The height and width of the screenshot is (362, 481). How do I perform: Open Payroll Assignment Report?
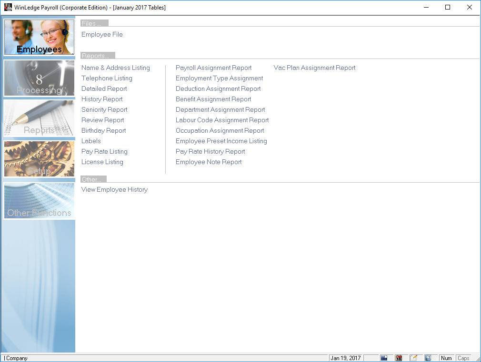(213, 68)
